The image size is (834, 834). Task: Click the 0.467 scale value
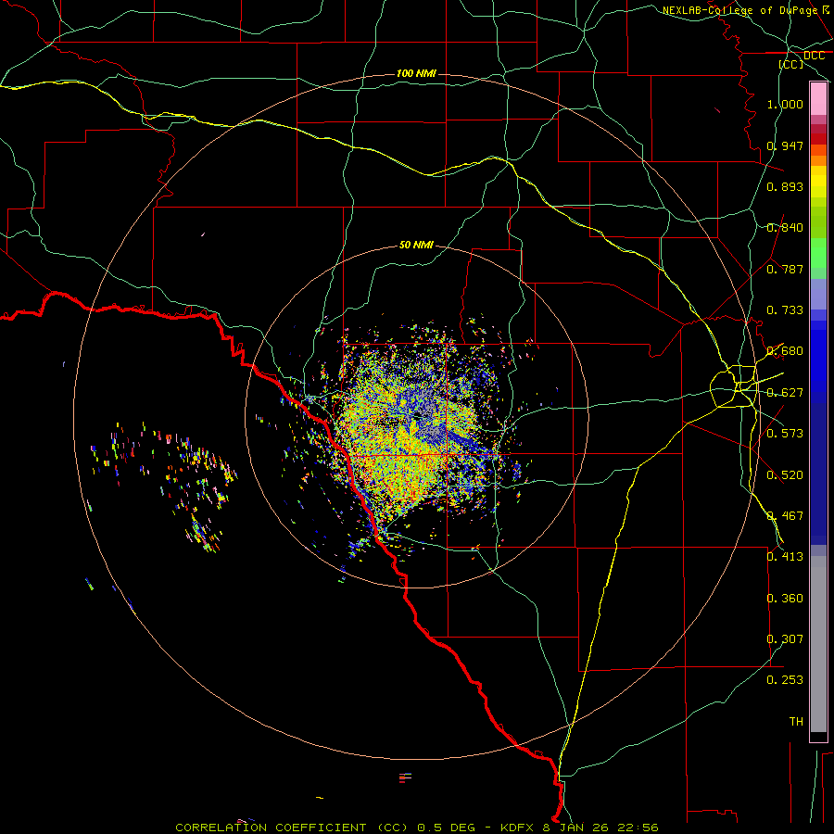[785, 516]
